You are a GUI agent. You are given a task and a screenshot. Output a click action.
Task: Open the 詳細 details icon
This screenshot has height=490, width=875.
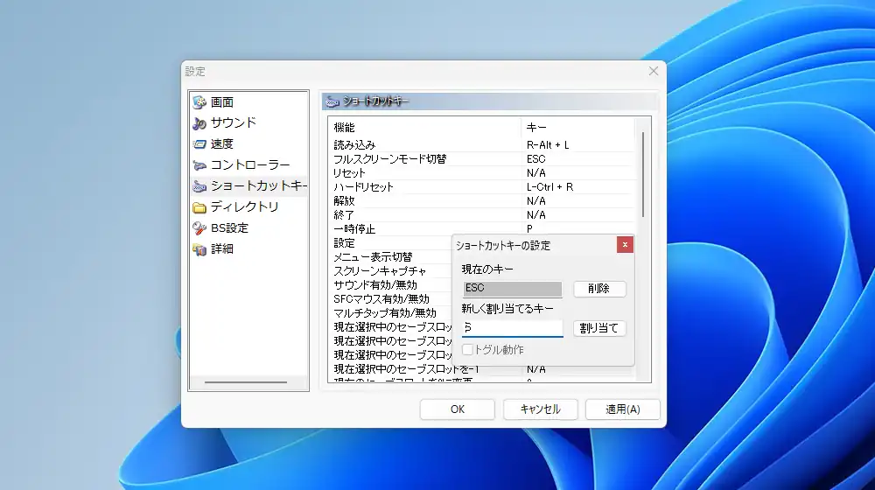(x=199, y=249)
